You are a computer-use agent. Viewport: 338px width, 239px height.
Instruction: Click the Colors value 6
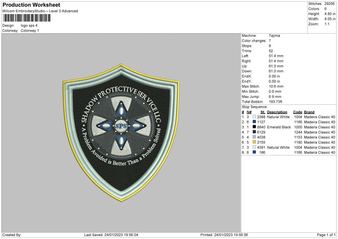point(326,9)
